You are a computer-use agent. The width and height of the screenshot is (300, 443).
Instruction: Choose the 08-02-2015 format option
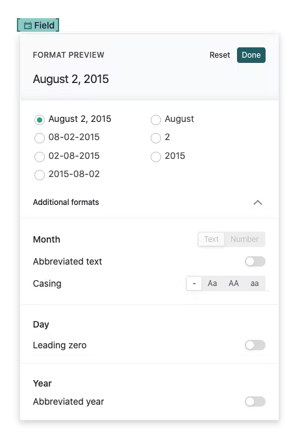(40, 138)
